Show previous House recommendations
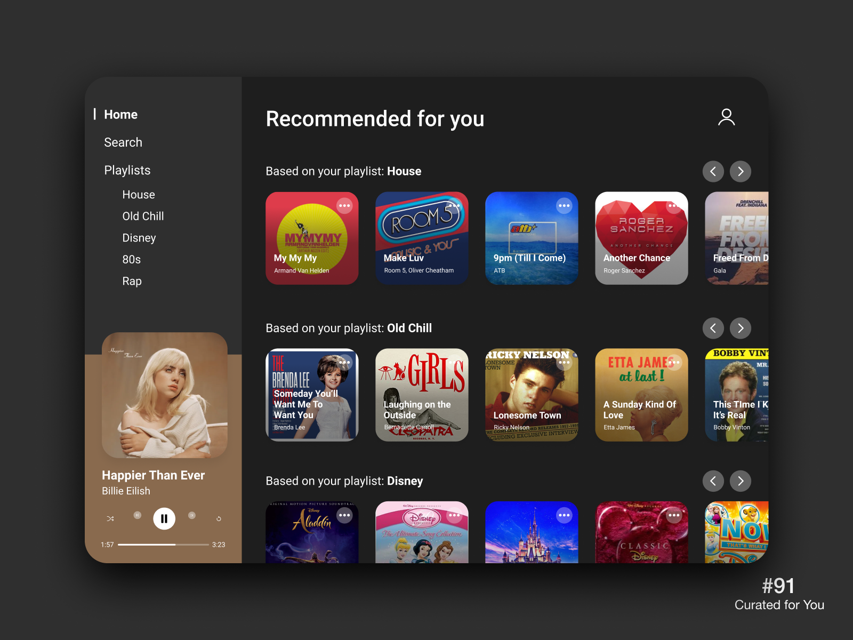 point(713,171)
